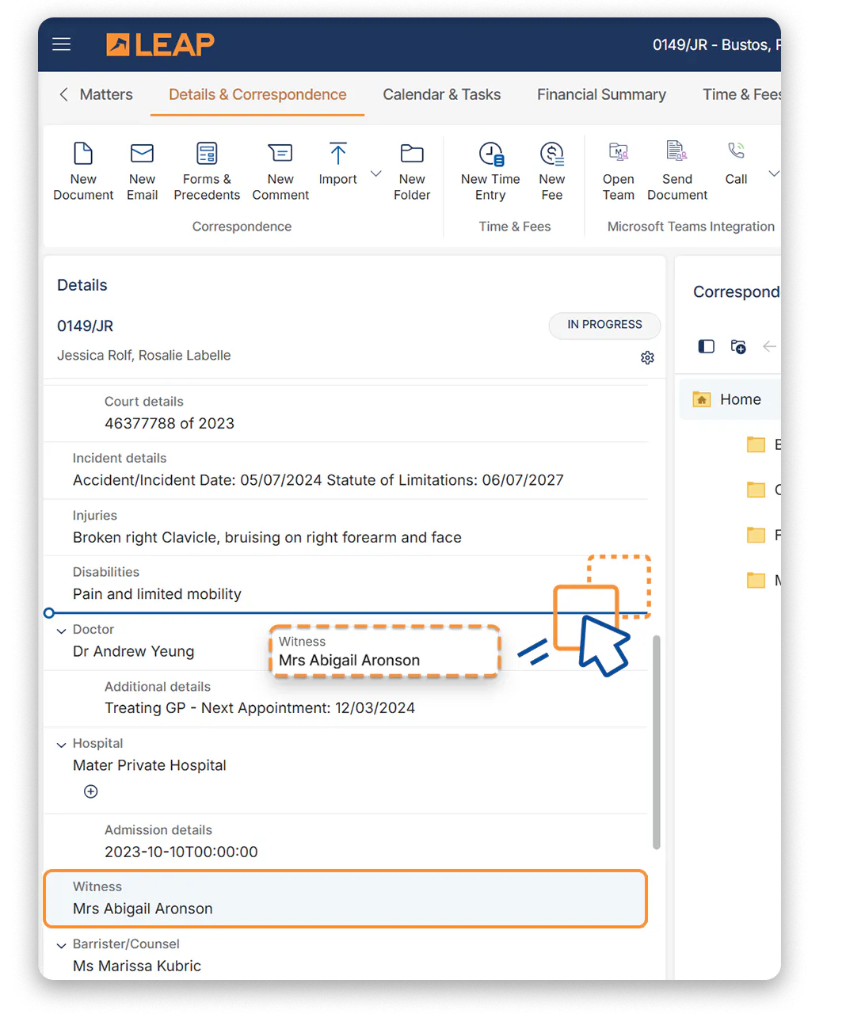Collapse the Hospital section
865x1014 pixels.
point(62,745)
